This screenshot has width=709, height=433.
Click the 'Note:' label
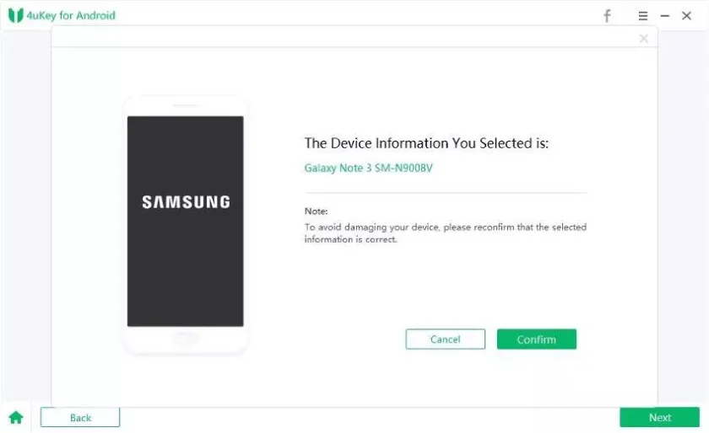[x=316, y=211]
